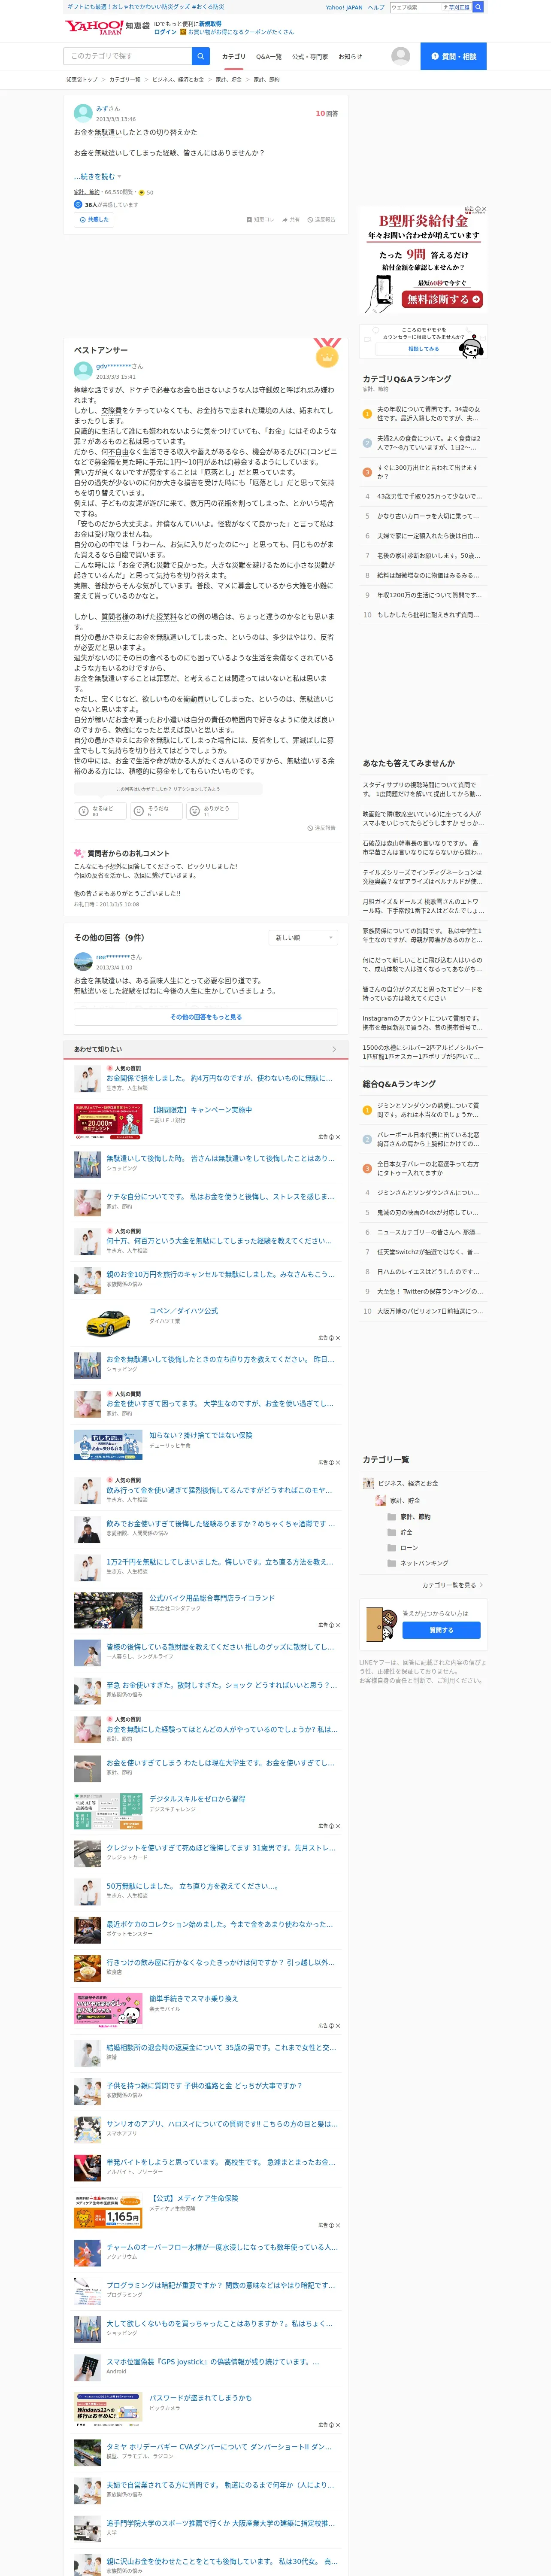551x2576 pixels.
Task: Open ranking item ジミンとソンダソンの熱愛
Action: coord(428,1110)
